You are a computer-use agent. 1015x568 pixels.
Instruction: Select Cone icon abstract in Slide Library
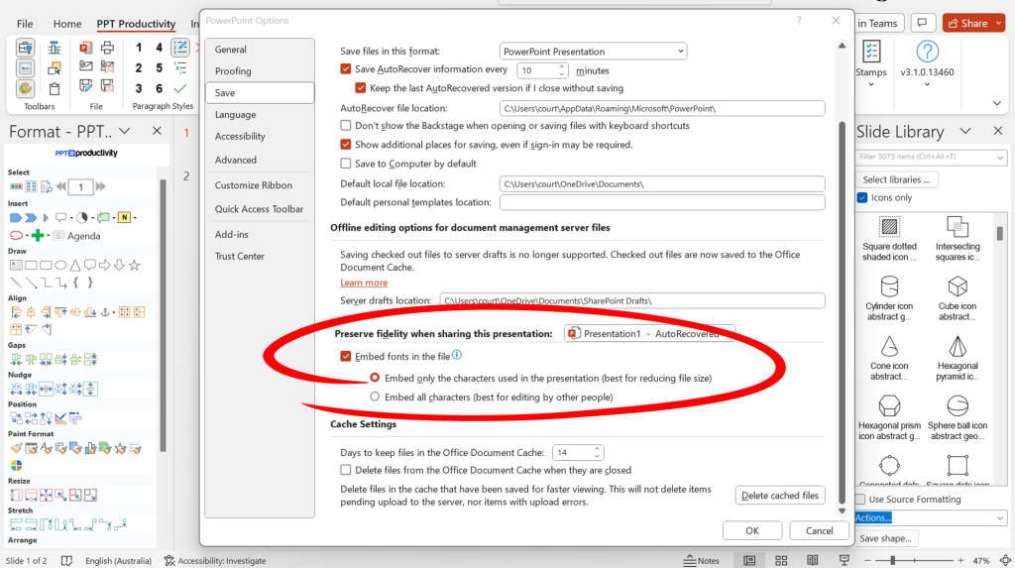[x=889, y=358]
